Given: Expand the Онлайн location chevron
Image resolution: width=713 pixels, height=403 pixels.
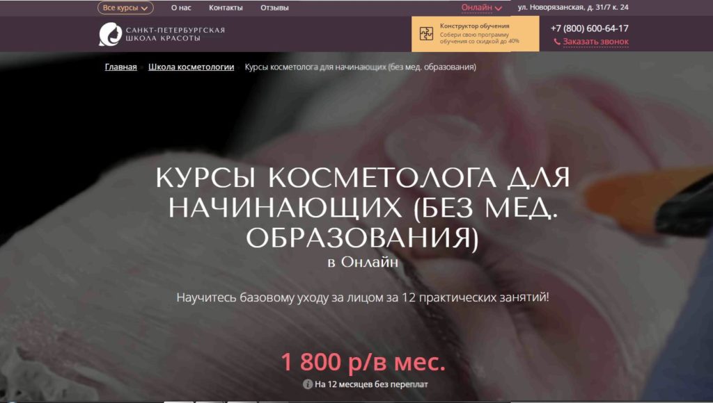Looking at the screenshot, I should [498, 8].
